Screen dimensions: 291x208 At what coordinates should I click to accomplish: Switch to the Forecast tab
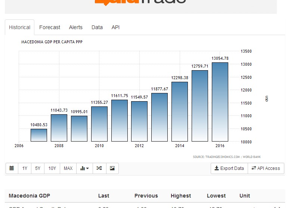(x=50, y=27)
